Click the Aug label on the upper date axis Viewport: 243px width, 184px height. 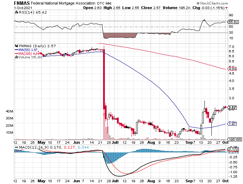(151, 142)
